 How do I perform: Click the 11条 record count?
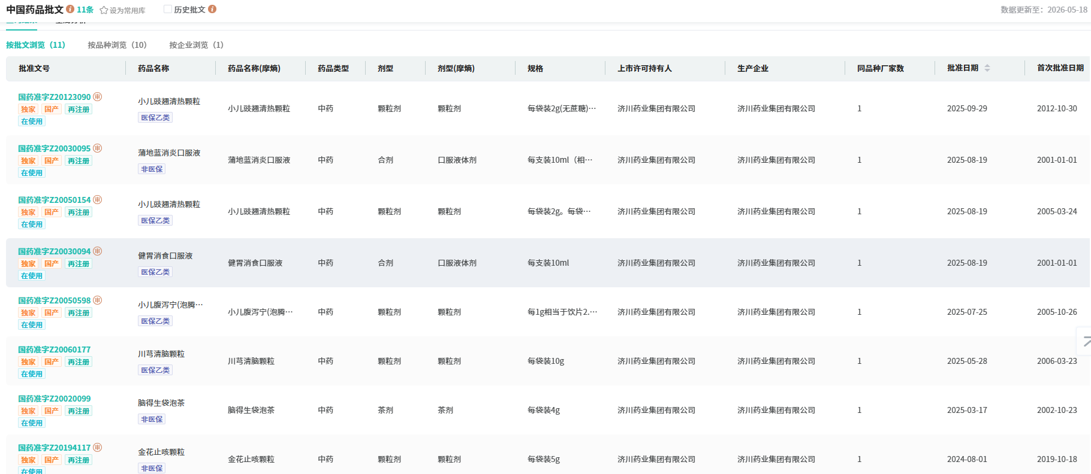[x=85, y=10]
